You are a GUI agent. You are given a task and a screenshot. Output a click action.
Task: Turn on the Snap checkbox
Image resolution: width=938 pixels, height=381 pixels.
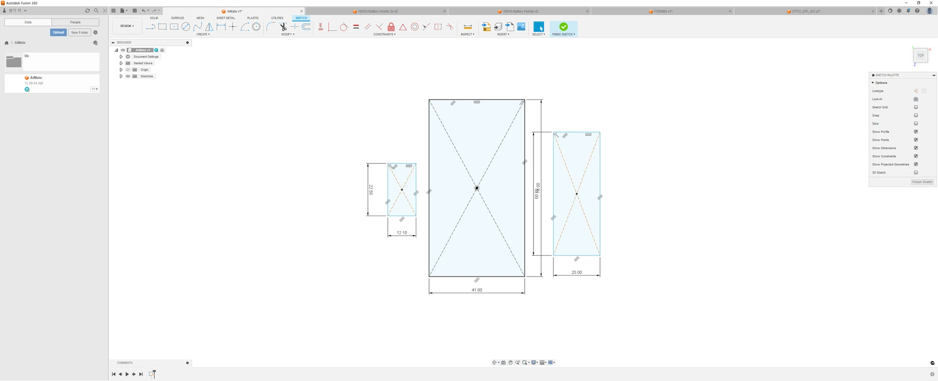pyautogui.click(x=916, y=116)
